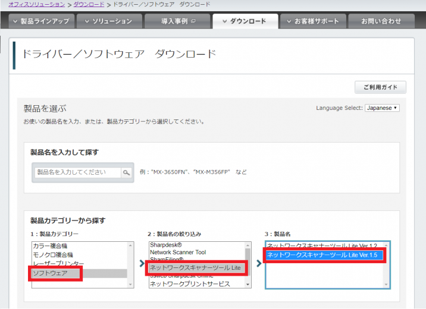Select ネットワークプリントサービス in the list
This screenshot has width=426, height=309.
point(190,284)
